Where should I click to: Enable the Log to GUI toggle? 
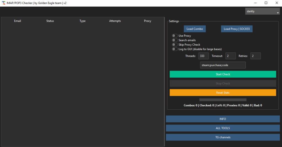tap(175, 49)
